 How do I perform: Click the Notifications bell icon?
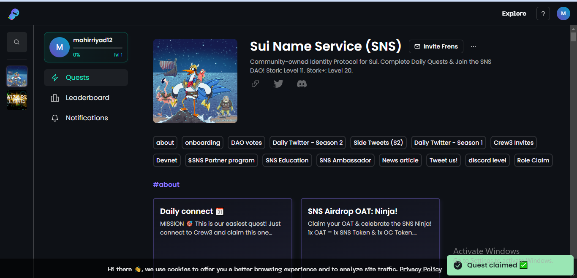point(55,118)
